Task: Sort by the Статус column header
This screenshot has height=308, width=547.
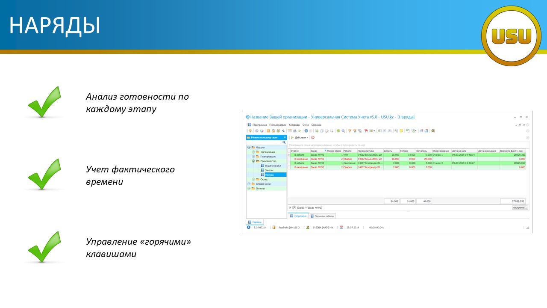Action: click(x=300, y=151)
